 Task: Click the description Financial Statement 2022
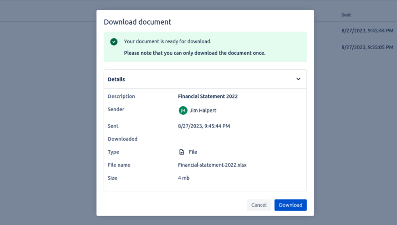208,96
